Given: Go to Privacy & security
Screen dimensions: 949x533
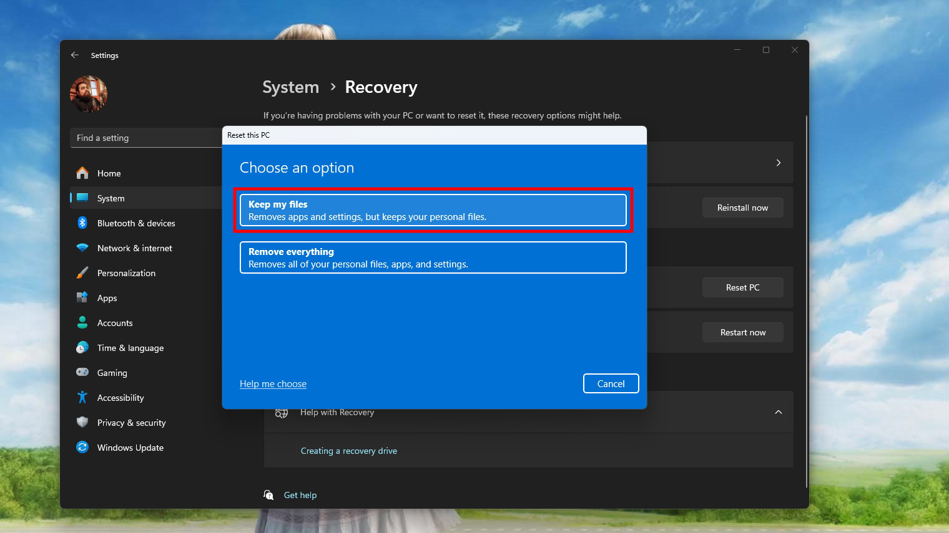Looking at the screenshot, I should coord(146,423).
